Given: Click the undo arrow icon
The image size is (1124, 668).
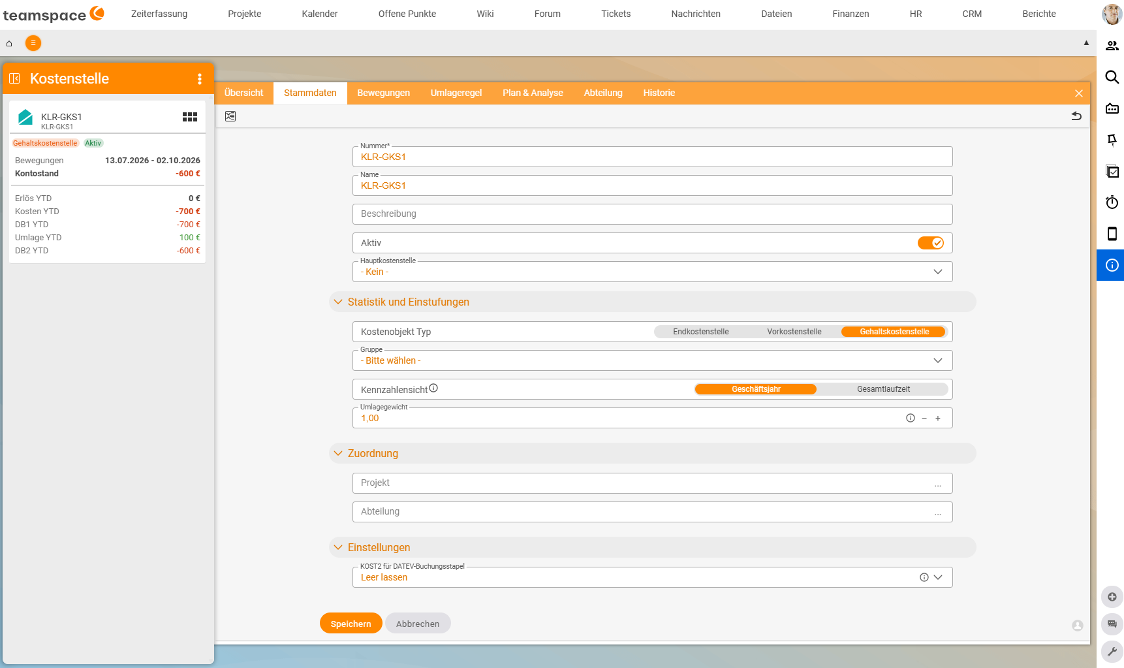Looking at the screenshot, I should pos(1076,116).
